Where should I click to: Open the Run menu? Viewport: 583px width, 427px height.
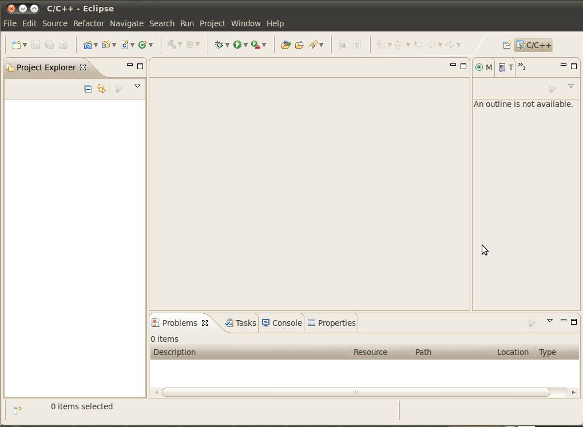(x=187, y=23)
